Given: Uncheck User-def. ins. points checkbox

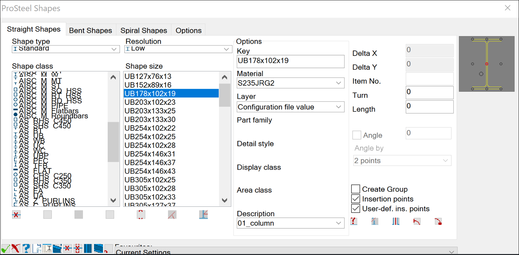Looking at the screenshot, I should click(x=356, y=209).
